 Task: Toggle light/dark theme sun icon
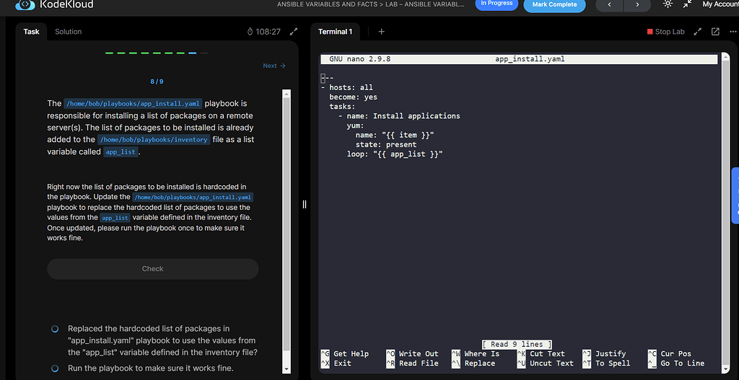tap(668, 4)
